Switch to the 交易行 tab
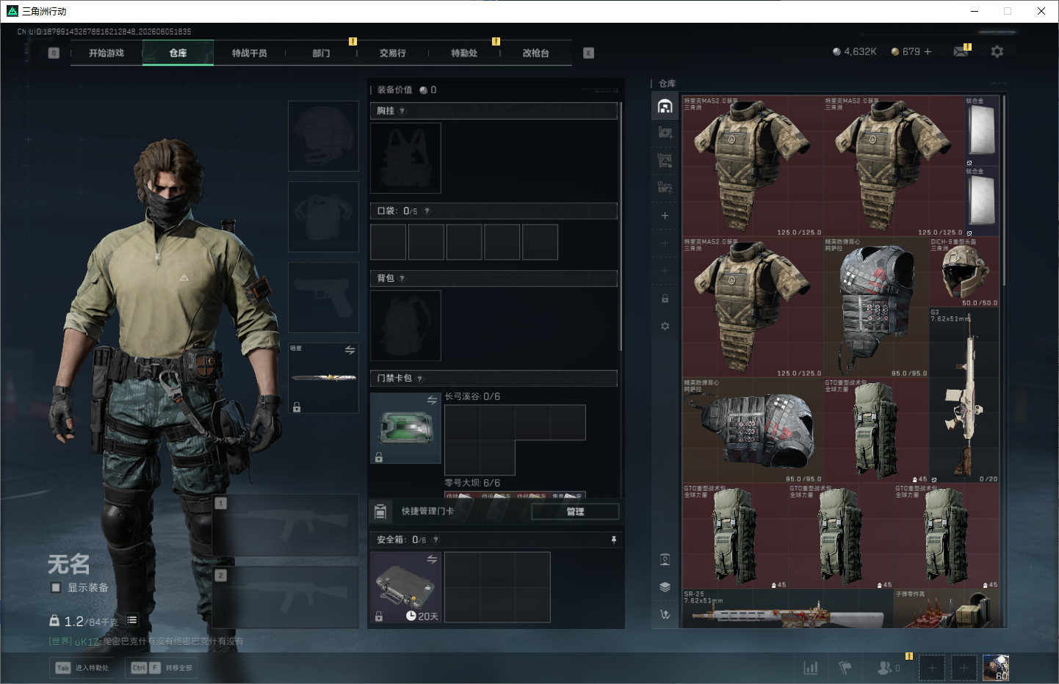The height and width of the screenshot is (684, 1059). 392,53
